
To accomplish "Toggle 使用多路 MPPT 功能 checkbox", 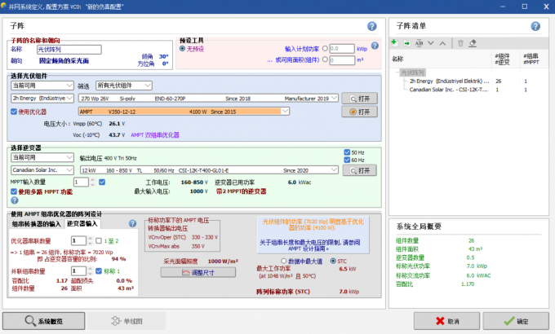I will 14,191.
